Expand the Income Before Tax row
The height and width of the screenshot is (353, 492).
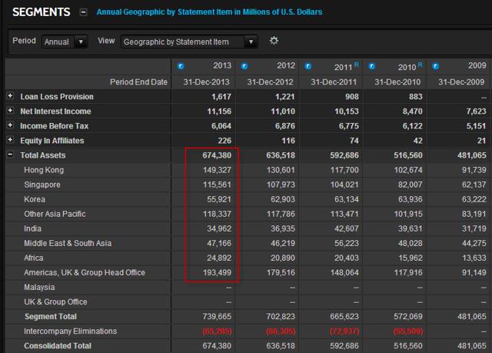[x=10, y=125]
